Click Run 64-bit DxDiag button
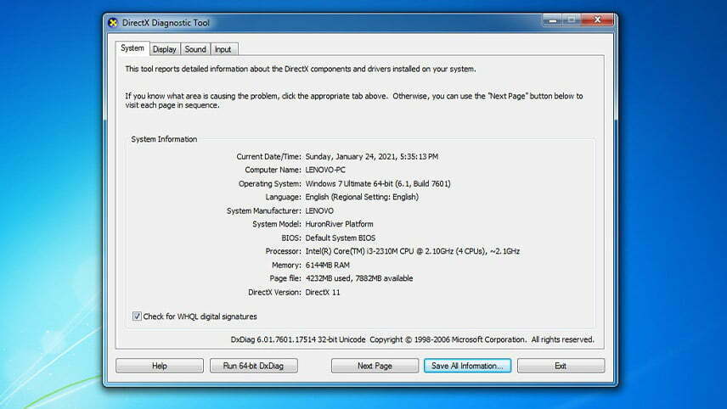Viewport: 727px width, 409px height. tap(254, 366)
